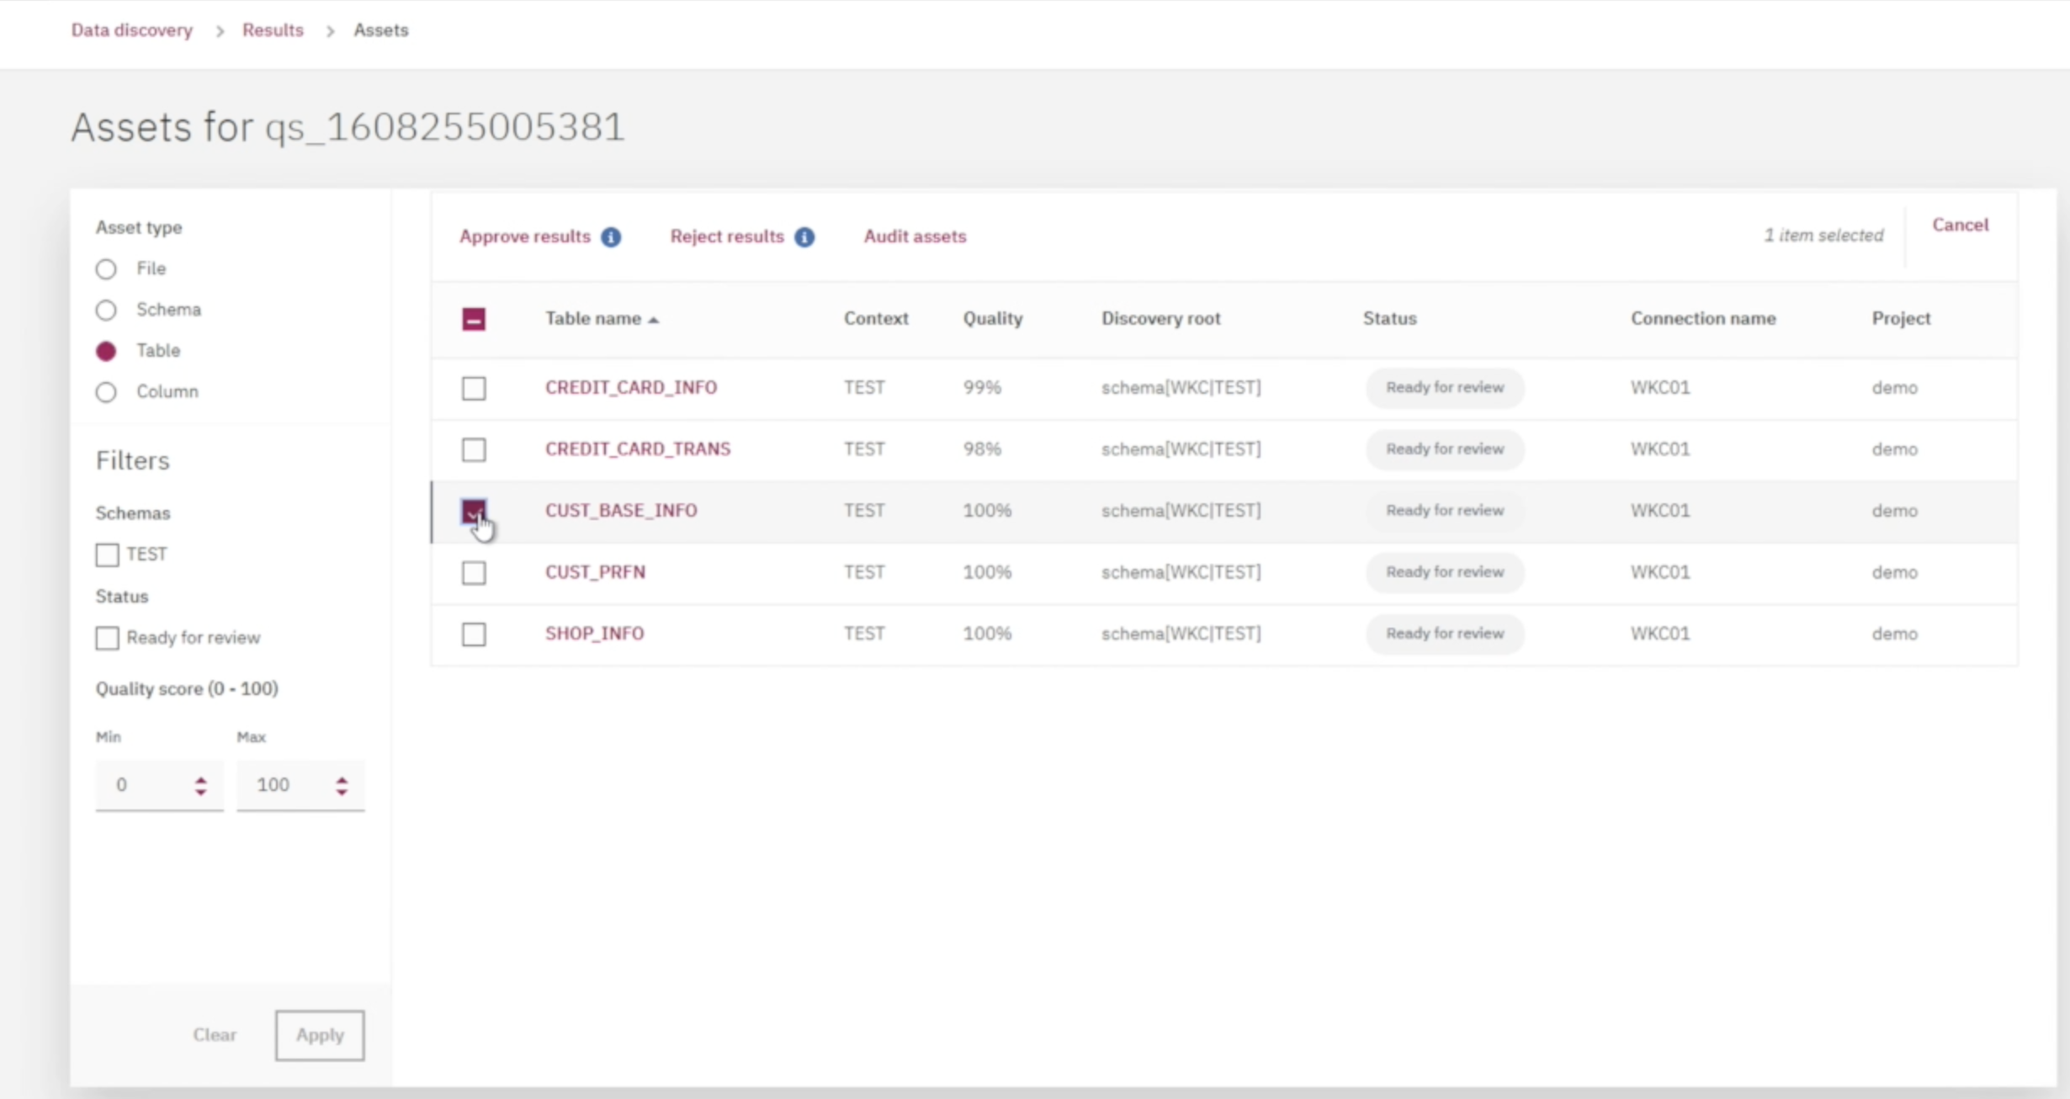Enable the TEST schema filter checkbox
The height and width of the screenshot is (1099, 2070).
(107, 555)
